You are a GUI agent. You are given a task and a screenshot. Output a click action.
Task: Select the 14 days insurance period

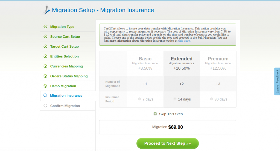click(x=175, y=99)
